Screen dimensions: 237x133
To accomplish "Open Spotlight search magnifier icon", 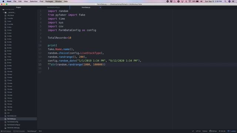I will click(x=225, y=1).
